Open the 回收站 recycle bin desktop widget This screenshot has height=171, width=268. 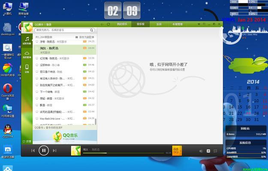[246, 131]
